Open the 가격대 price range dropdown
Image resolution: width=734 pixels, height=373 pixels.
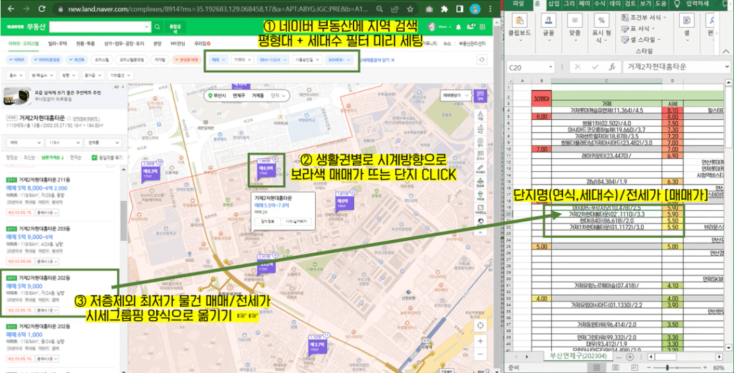[x=242, y=60]
